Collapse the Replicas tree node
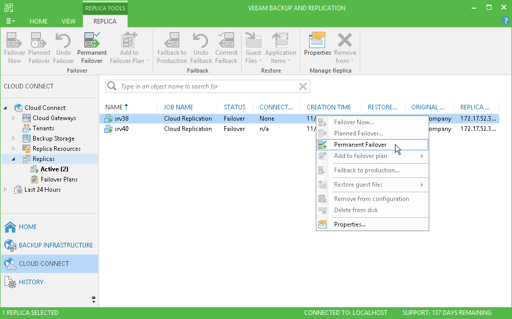Image resolution: width=512 pixels, height=319 pixels. pos(13,159)
